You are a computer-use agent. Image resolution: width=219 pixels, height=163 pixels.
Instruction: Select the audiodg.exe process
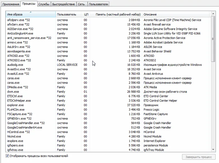[x=108, y=65]
